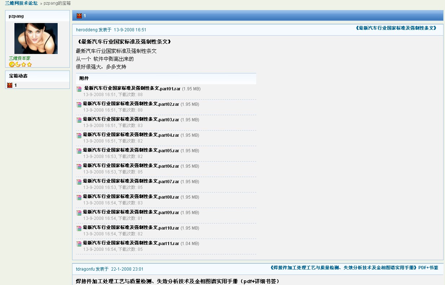The height and width of the screenshot is (285, 445).
Task: Open the 三维网技术论坛 breadcrumb link
Action: (21, 3)
